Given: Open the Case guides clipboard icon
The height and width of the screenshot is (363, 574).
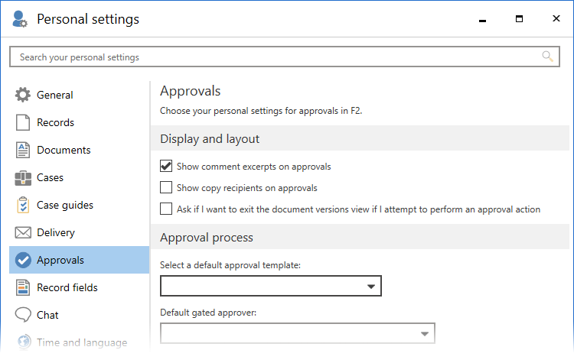Looking at the screenshot, I should [23, 206].
